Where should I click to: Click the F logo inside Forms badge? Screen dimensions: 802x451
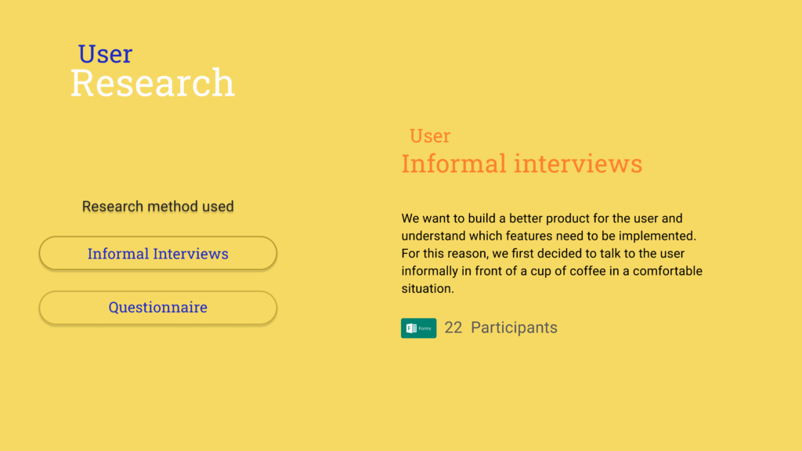coord(410,328)
